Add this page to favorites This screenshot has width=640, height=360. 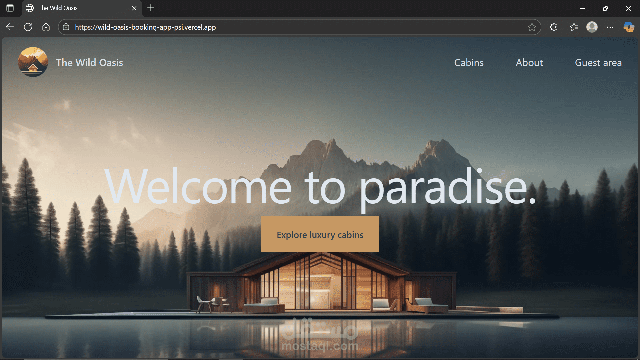tap(532, 27)
